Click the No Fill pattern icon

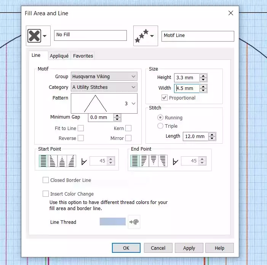(34, 36)
